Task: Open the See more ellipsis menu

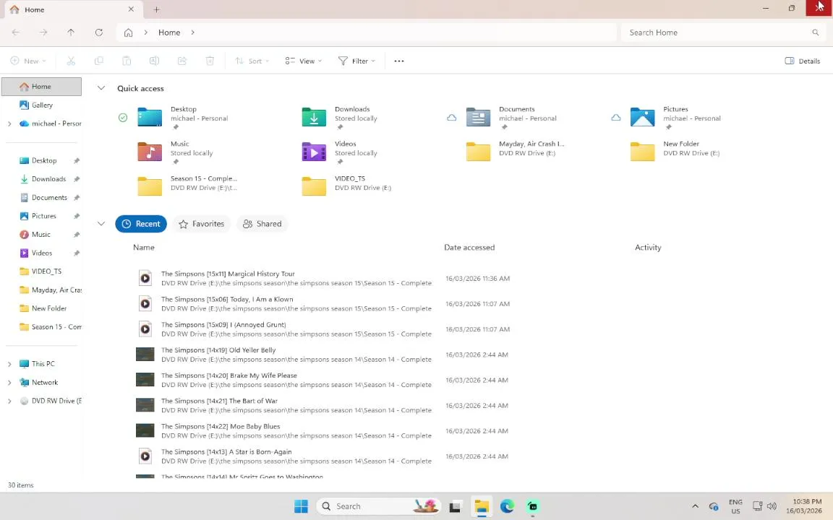Action: click(x=399, y=61)
